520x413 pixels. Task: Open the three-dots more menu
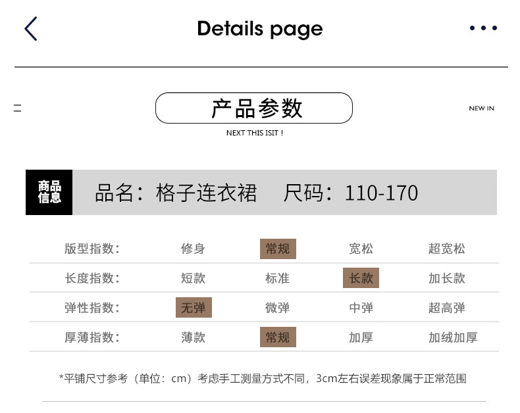[x=483, y=28]
